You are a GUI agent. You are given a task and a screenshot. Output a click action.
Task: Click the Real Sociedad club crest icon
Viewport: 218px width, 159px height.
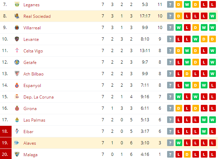click(x=17, y=16)
